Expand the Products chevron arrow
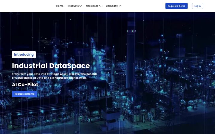Viewport: 215px width, 134px height. pyautogui.click(x=81, y=6)
